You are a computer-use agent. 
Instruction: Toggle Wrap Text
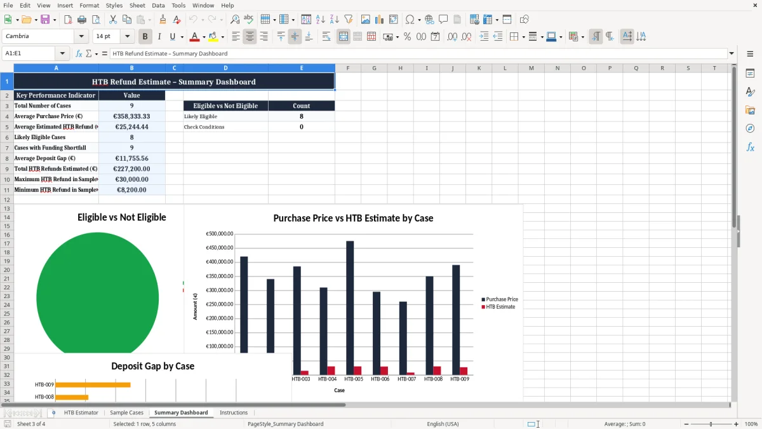[x=326, y=37]
